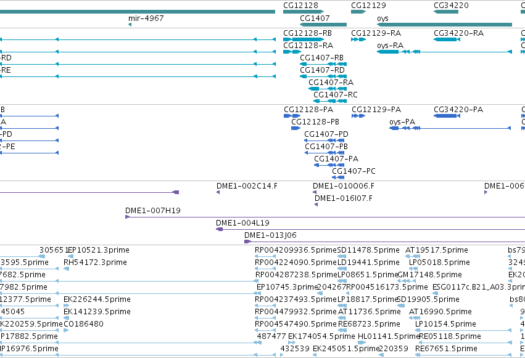Viewport: 525px width, 358px height.
Task: Click the LP18817.5prime EST label
Action: click(x=367, y=299)
